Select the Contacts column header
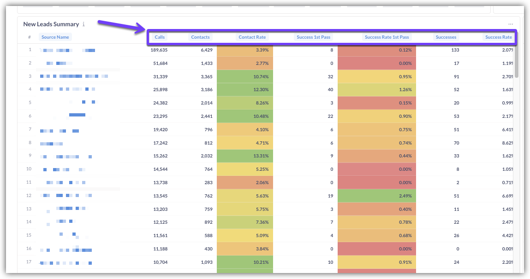Image resolution: width=530 pixels, height=279 pixels. tap(200, 37)
